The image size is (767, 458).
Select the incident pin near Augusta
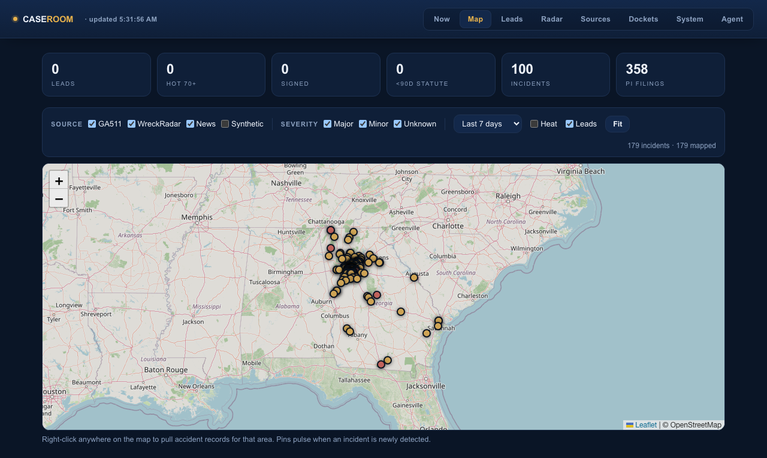coord(414,278)
